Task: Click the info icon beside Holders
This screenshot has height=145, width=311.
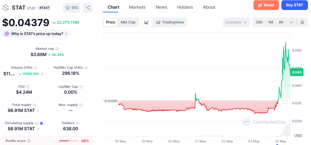Action: tap(77, 123)
